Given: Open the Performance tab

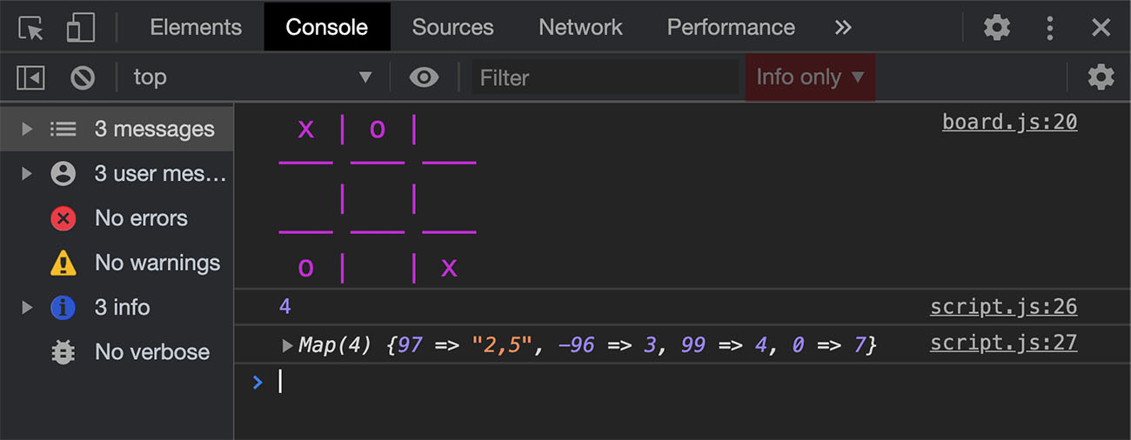Looking at the screenshot, I should [731, 27].
